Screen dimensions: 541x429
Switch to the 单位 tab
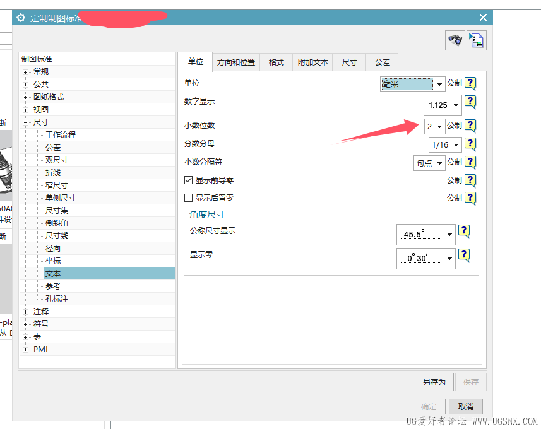[195, 62]
